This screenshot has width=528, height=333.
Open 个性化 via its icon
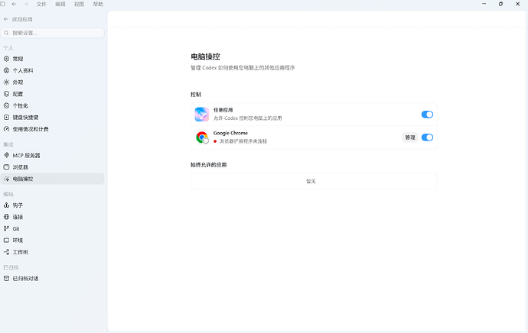click(x=6, y=106)
